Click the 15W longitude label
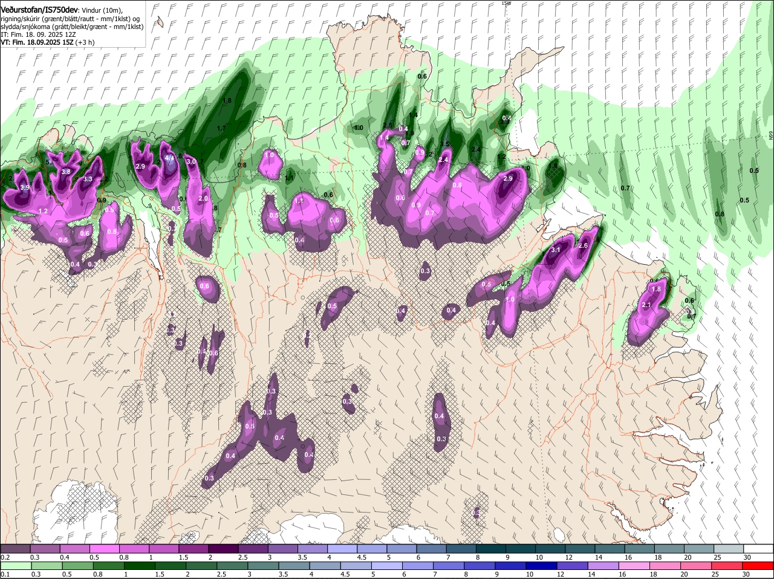Screen dimensions: 774x579 tap(506, 3)
